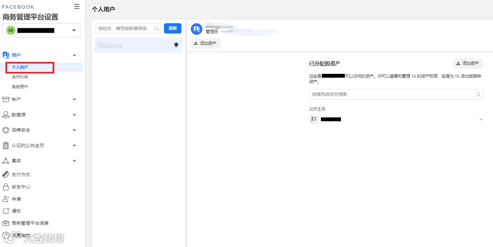493x247 pixels.
Task: Open 安全中心 page
Action: [21, 187]
